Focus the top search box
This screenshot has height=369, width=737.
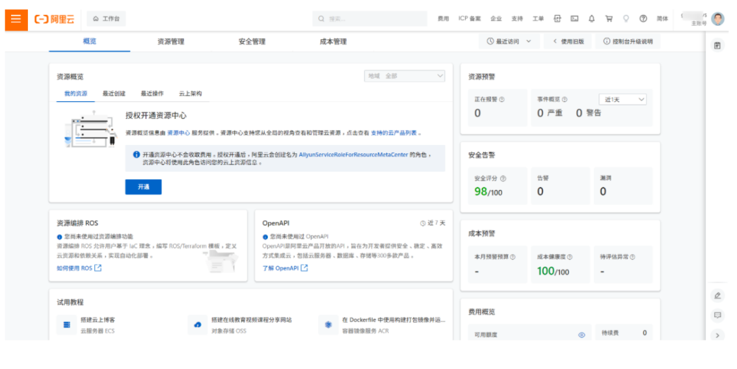click(369, 19)
